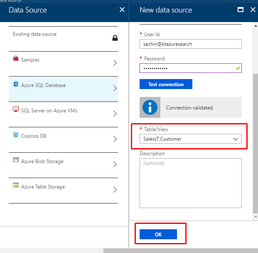The height and width of the screenshot is (253, 258).
Task: Click the bottom horizontal scrollbar
Action: coord(181,251)
